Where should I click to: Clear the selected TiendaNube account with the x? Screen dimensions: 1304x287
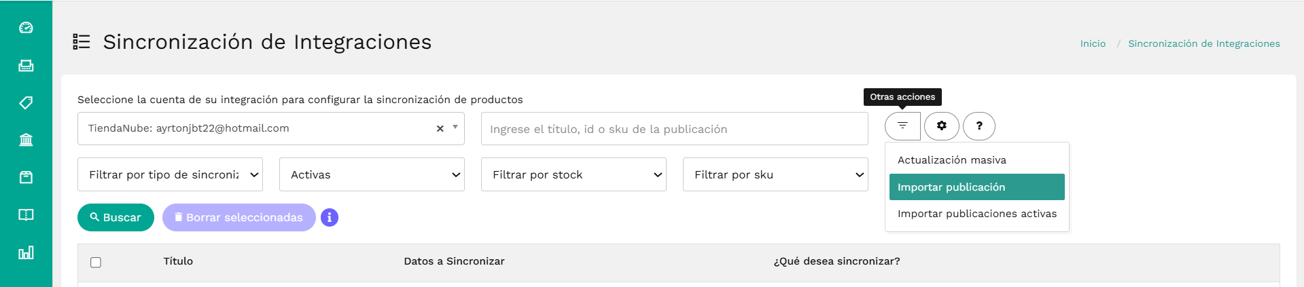pos(440,128)
